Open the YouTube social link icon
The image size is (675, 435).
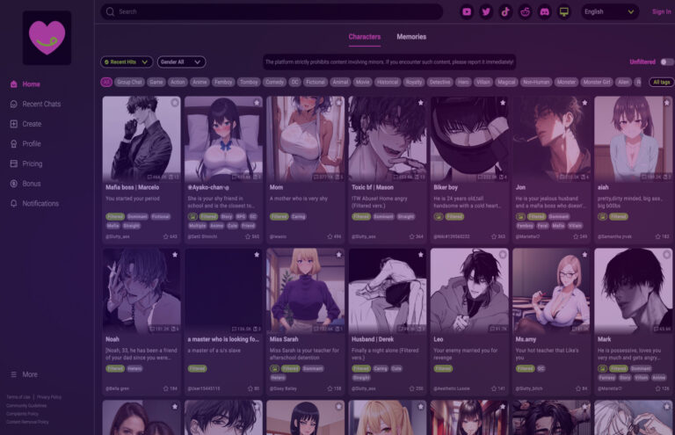467,12
